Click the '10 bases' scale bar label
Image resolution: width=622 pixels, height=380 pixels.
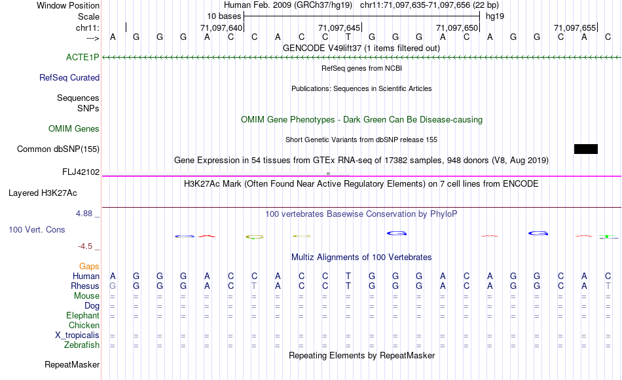point(224,16)
